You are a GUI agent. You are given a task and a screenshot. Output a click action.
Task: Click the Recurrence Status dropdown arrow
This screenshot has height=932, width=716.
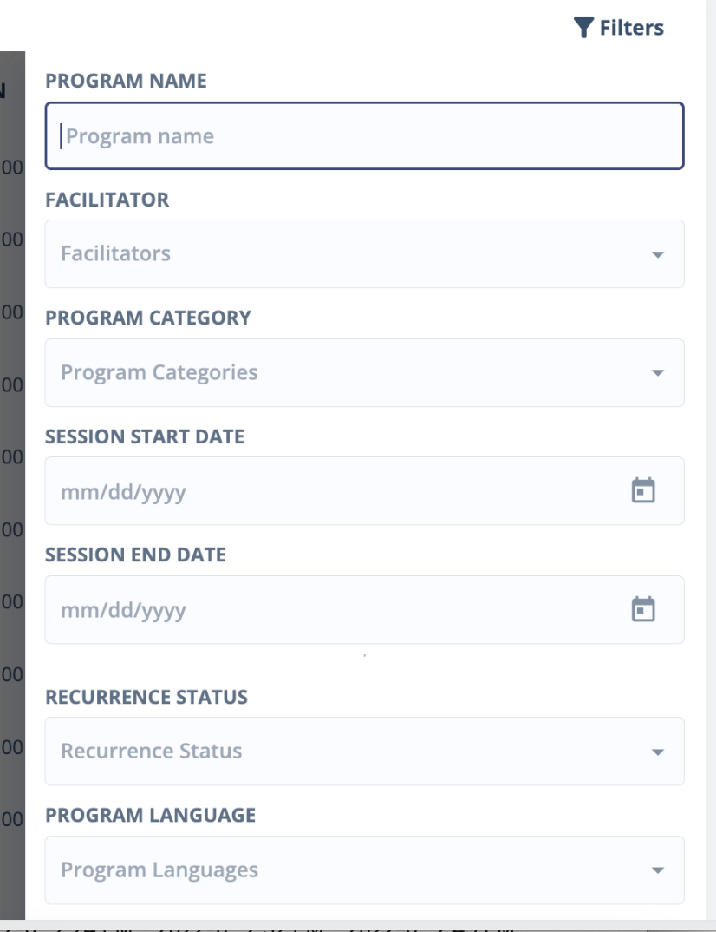[657, 752]
